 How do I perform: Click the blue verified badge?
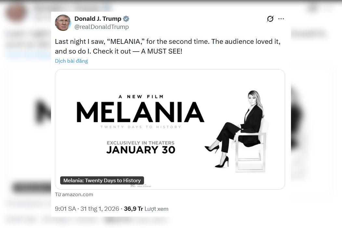point(126,19)
